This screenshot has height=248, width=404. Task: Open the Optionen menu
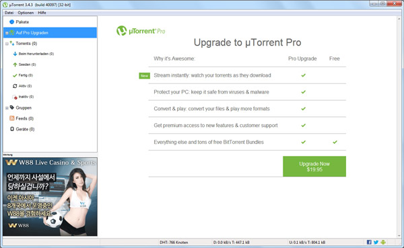coord(26,13)
